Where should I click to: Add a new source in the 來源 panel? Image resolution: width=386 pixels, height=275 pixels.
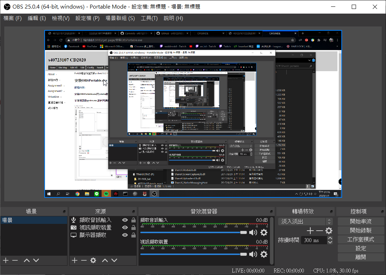point(74,260)
